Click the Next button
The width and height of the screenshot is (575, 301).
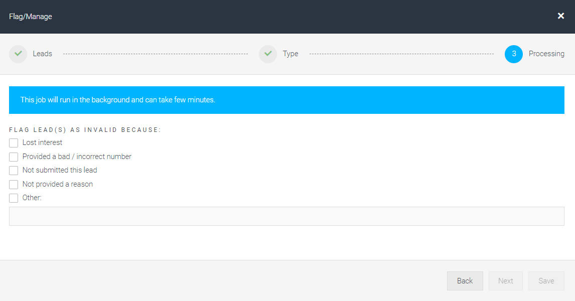tap(505, 281)
